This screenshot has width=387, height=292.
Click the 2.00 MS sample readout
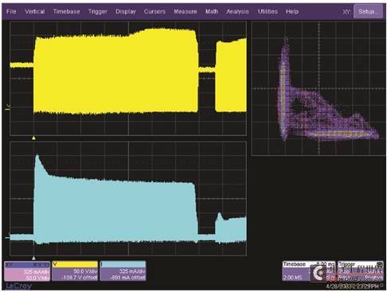pyautogui.click(x=292, y=278)
